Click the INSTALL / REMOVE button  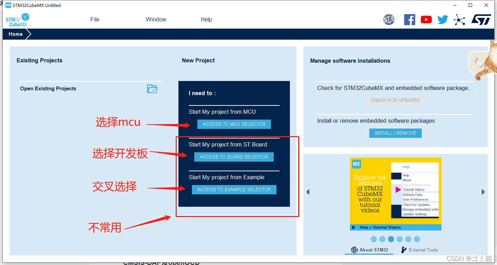pos(396,133)
